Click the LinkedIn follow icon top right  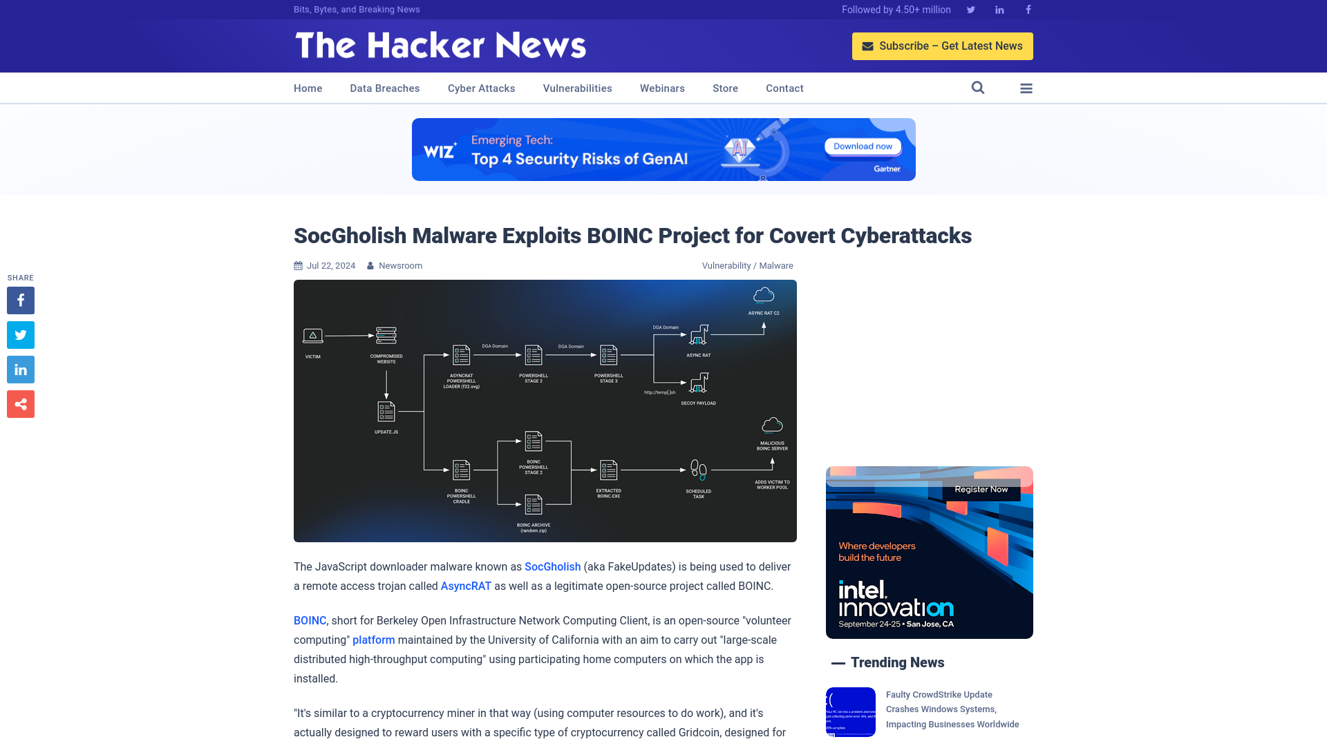pyautogui.click(x=999, y=9)
